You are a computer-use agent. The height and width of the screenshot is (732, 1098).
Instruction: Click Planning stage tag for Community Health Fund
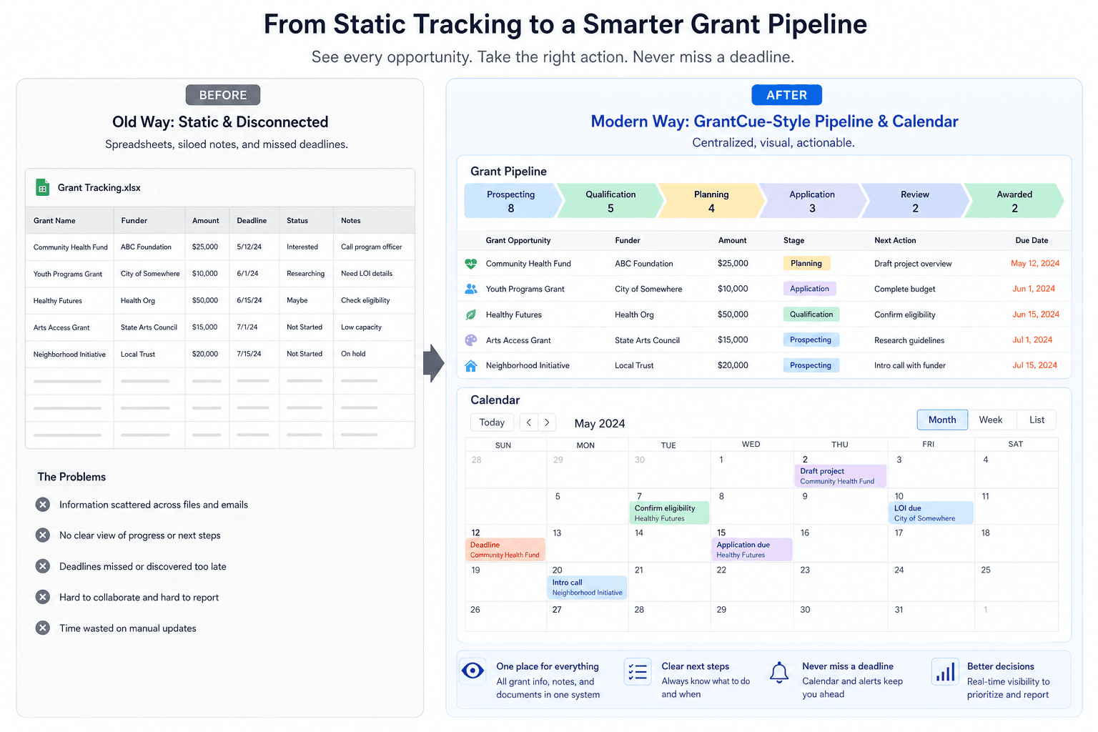pos(806,263)
